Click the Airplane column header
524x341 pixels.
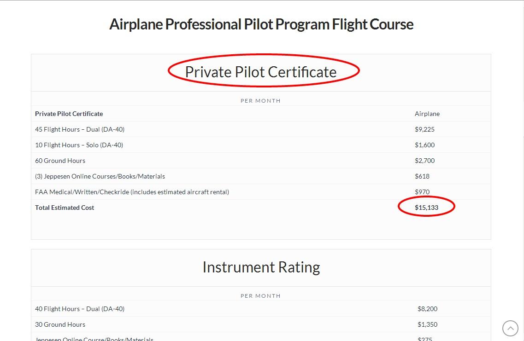coord(427,114)
